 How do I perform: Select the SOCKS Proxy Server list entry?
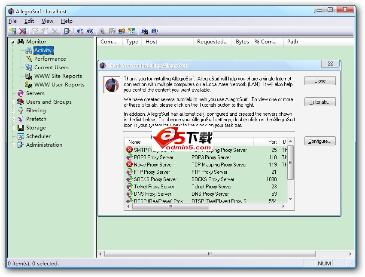tap(155, 179)
